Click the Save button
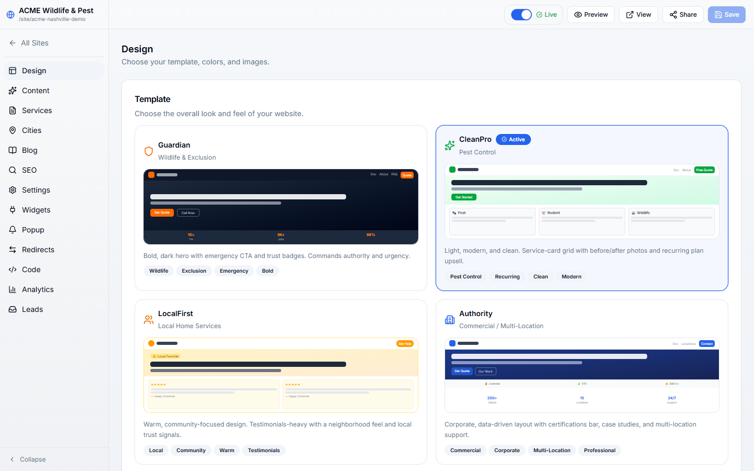Viewport: 754px width, 471px height. pyautogui.click(x=727, y=15)
